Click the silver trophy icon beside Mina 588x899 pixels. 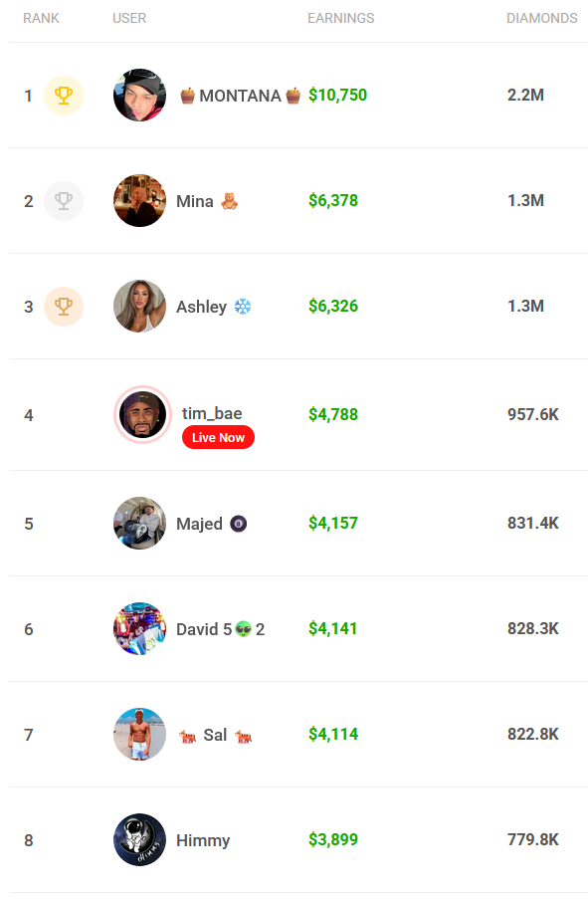[x=64, y=201]
